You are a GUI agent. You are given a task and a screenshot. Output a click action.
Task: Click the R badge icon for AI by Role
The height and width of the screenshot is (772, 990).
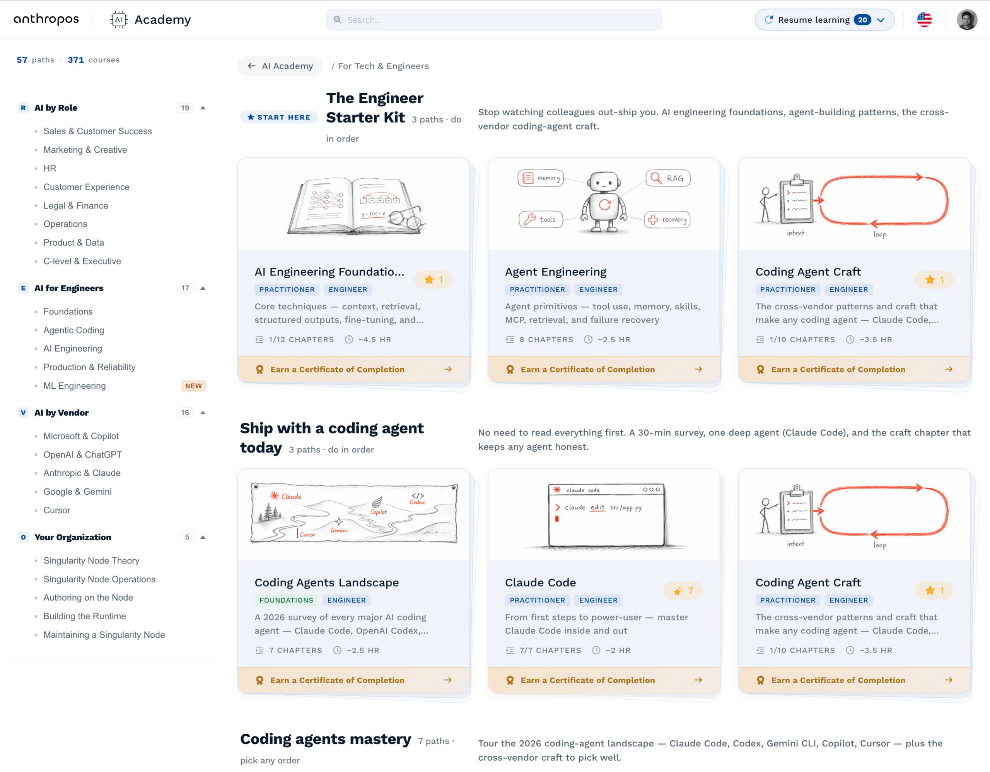(x=23, y=108)
